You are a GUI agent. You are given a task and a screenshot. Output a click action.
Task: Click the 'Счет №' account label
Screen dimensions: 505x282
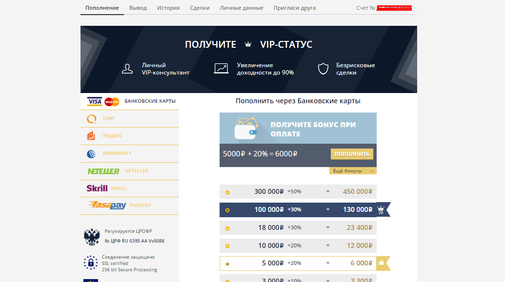click(x=366, y=8)
